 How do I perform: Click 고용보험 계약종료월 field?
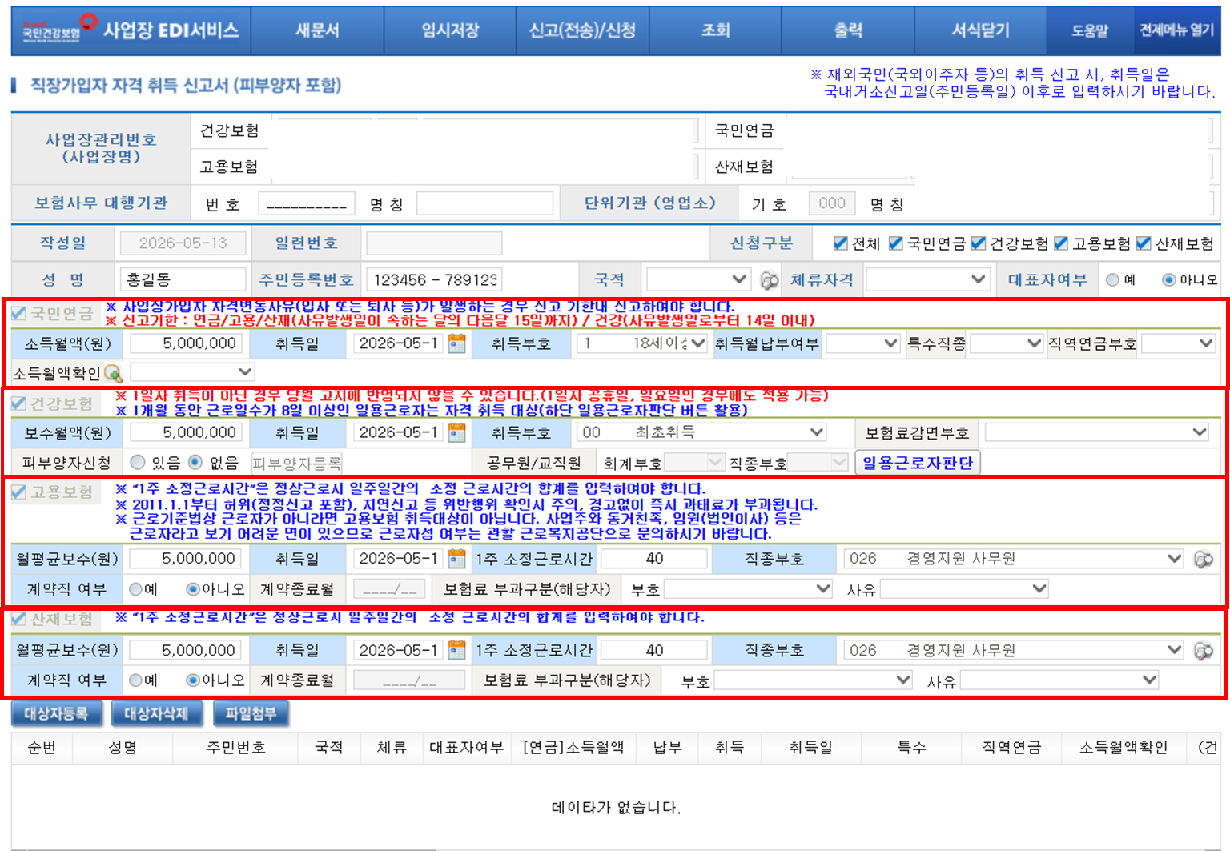(x=389, y=589)
